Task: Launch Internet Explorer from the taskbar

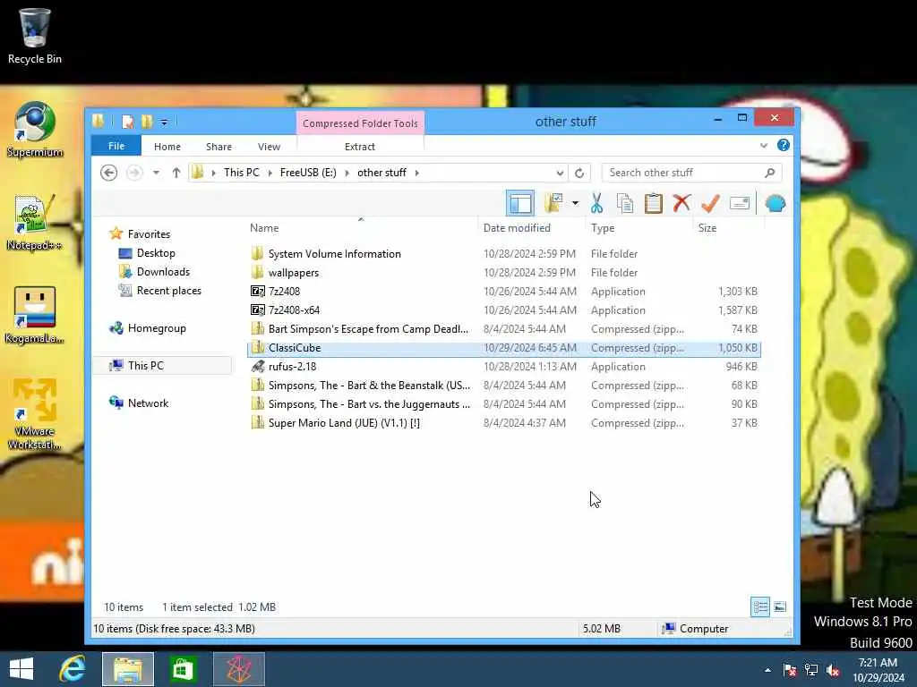Action: [x=73, y=668]
